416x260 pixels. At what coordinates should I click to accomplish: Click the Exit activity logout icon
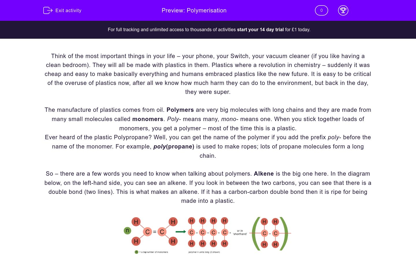coord(48,10)
